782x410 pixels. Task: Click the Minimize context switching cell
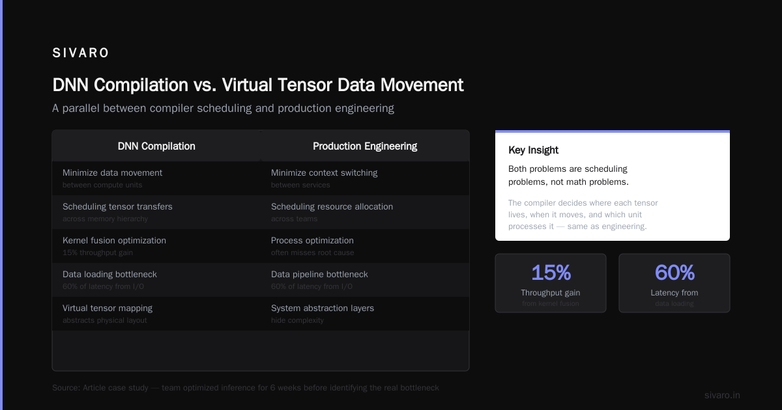pos(365,178)
